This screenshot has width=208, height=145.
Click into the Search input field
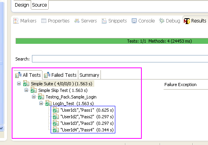120,59
